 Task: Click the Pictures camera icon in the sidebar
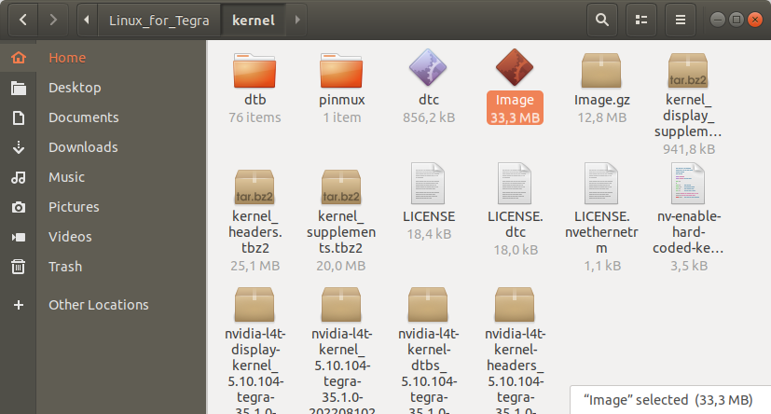(x=19, y=208)
